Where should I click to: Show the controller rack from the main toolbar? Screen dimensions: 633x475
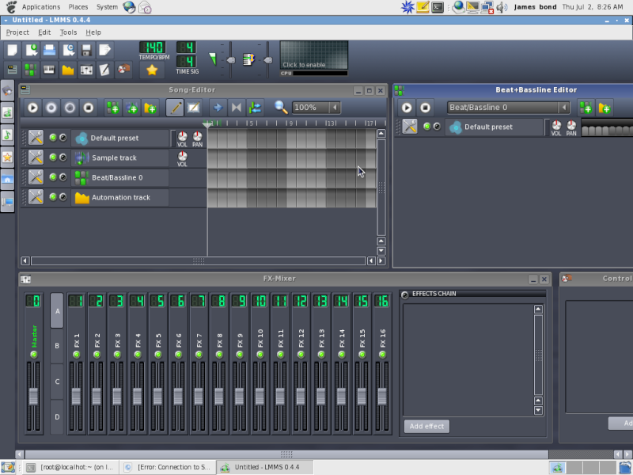(123, 70)
